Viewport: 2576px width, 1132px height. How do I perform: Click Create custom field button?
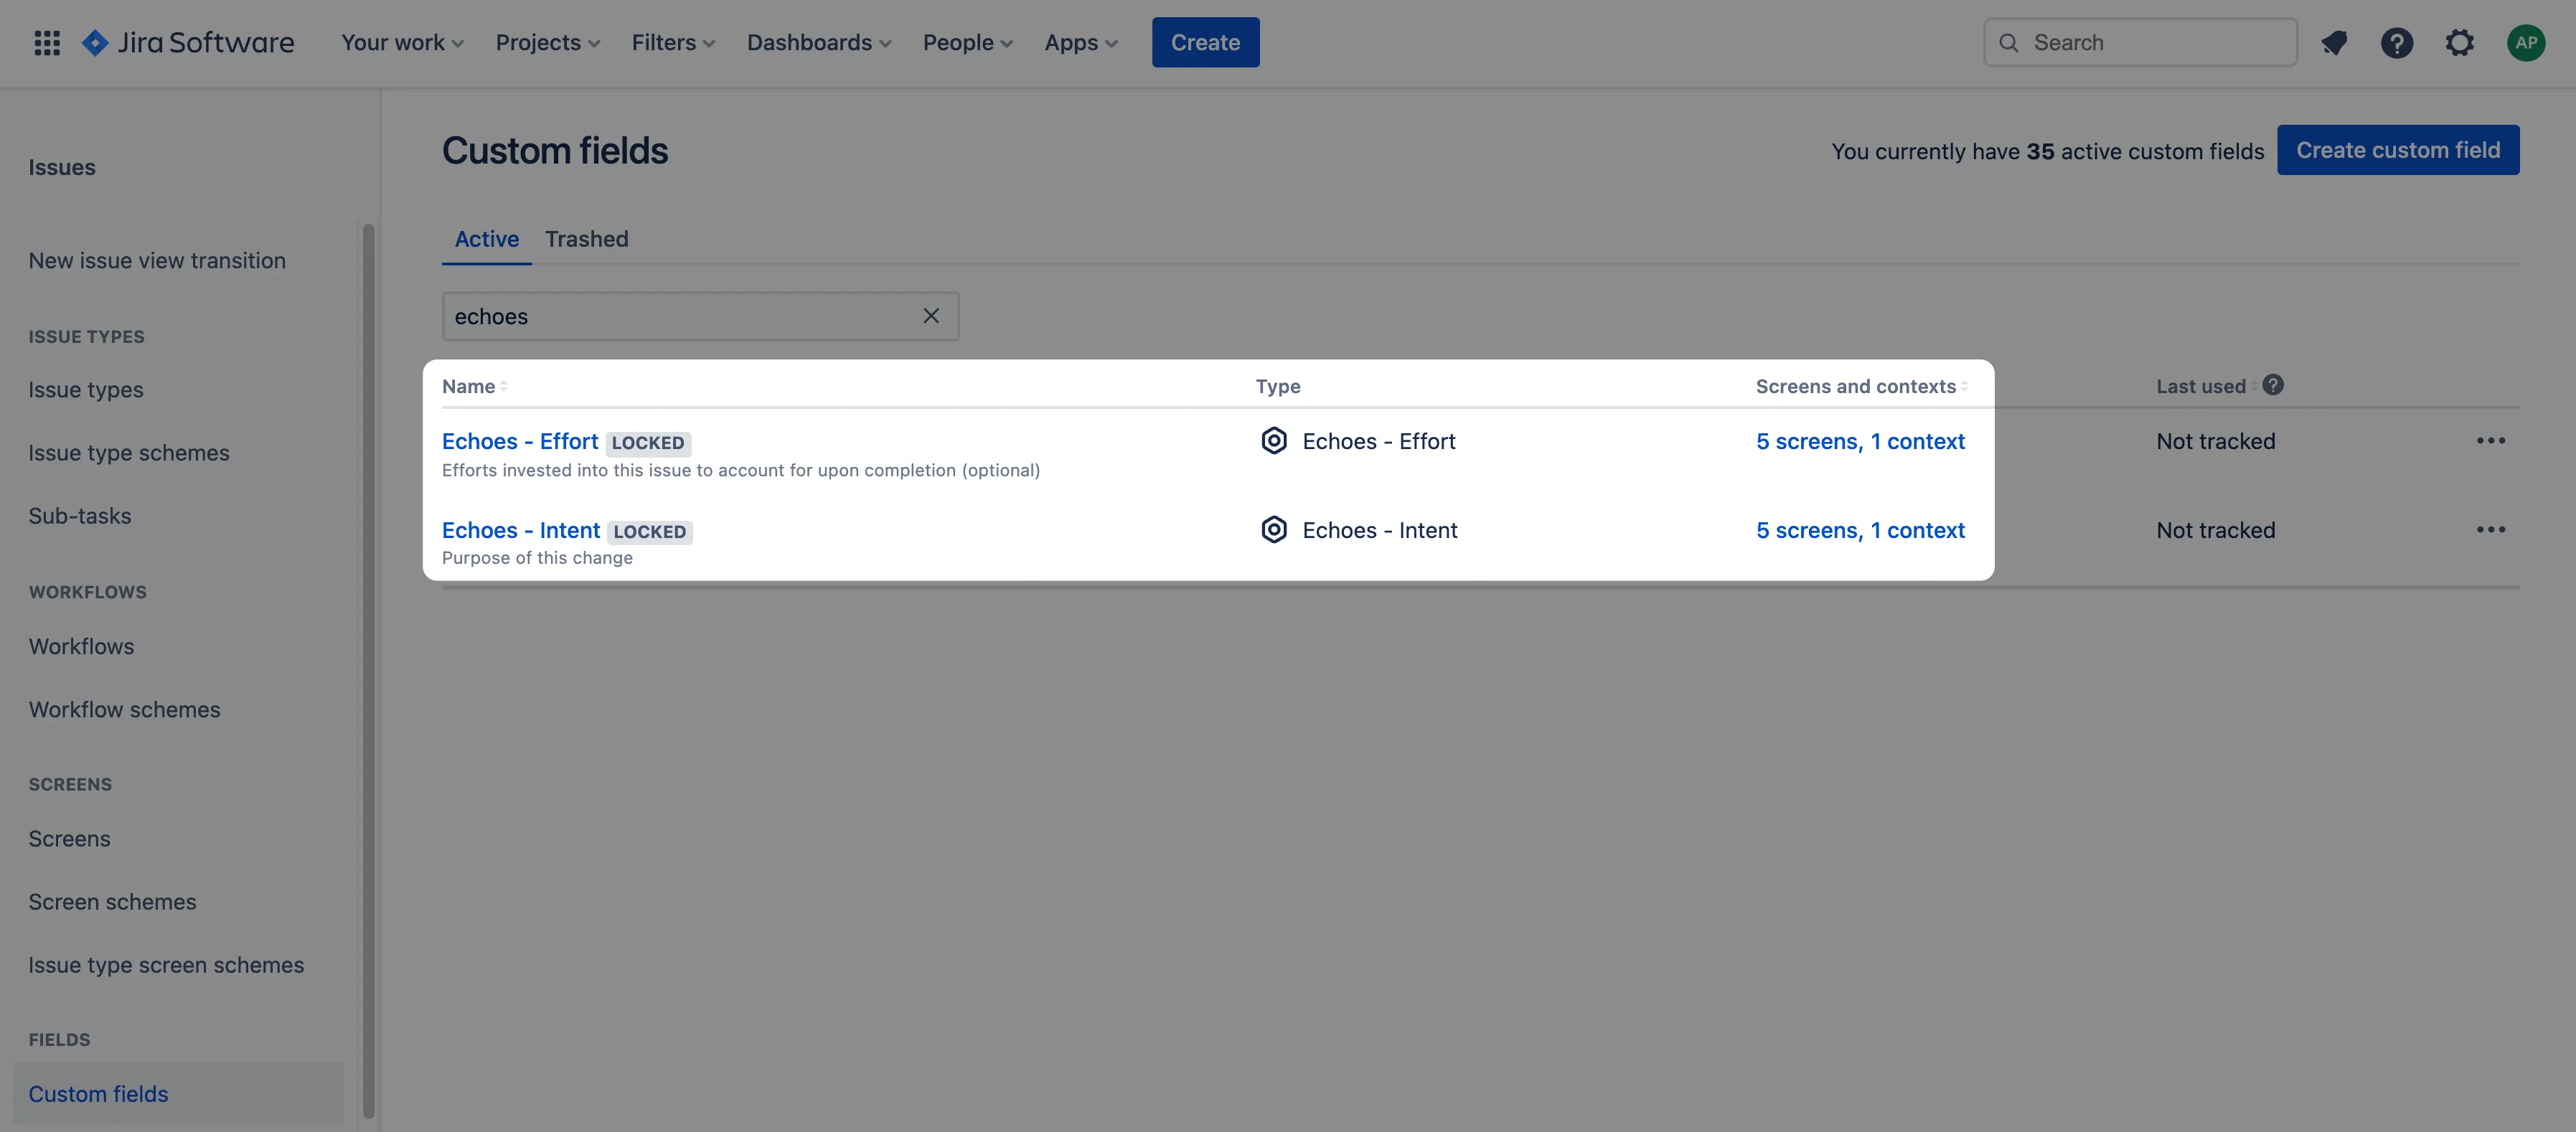pos(2397,150)
